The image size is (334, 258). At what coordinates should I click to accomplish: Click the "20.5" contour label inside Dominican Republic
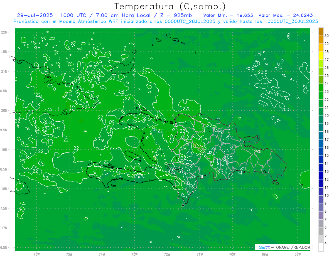pos(222,173)
